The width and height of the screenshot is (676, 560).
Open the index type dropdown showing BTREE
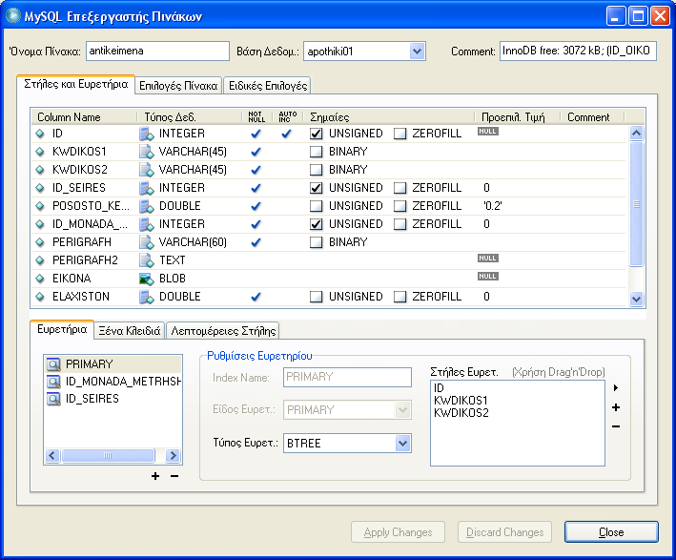pos(402,443)
